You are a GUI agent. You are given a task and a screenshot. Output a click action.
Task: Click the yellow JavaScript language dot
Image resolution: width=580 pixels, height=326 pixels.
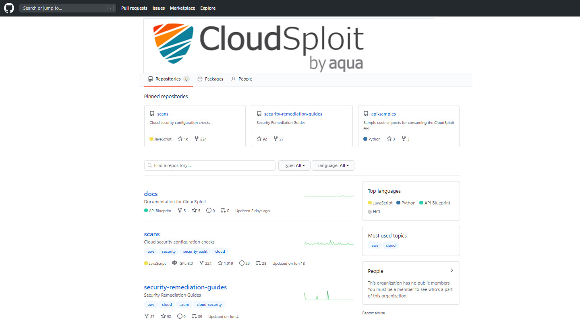pos(146,263)
